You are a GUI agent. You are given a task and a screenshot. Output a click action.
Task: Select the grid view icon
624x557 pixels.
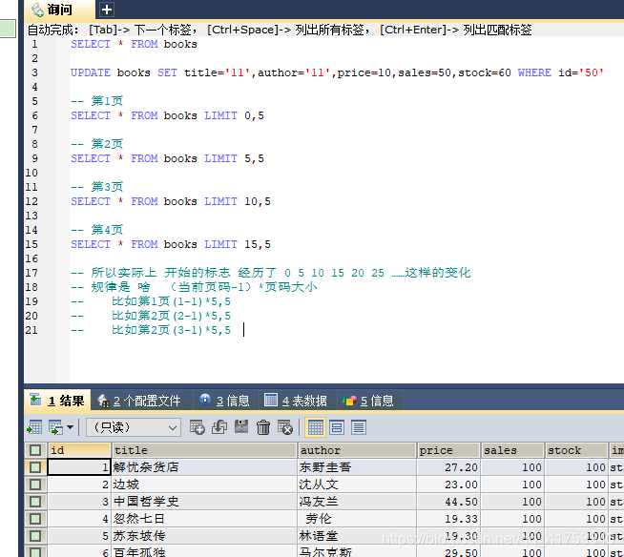point(315,427)
